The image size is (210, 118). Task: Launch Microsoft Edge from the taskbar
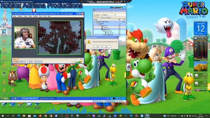(19, 116)
